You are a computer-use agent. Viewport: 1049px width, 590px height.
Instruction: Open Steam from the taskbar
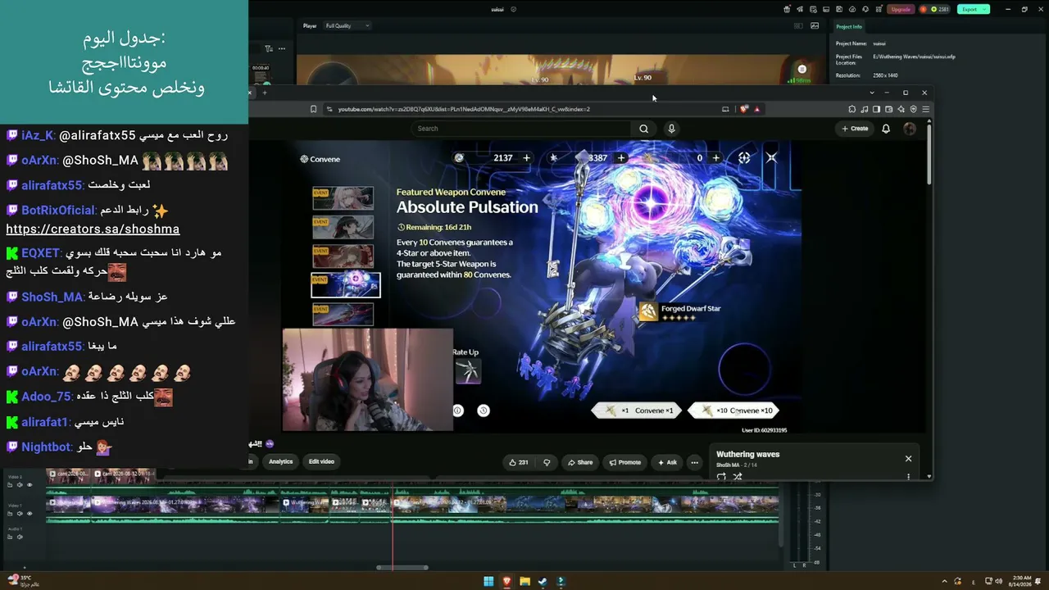click(543, 582)
